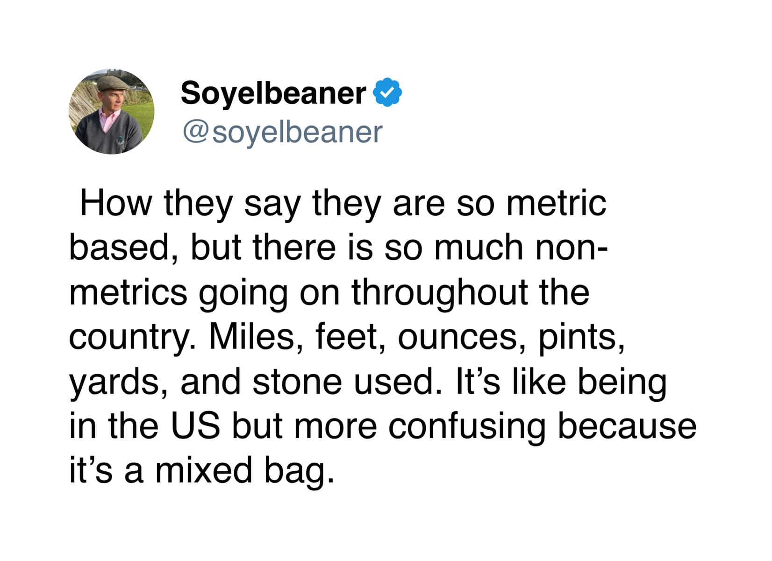Click the blue verified checkmark badge
Screen dimensions: 772x561
(387, 93)
